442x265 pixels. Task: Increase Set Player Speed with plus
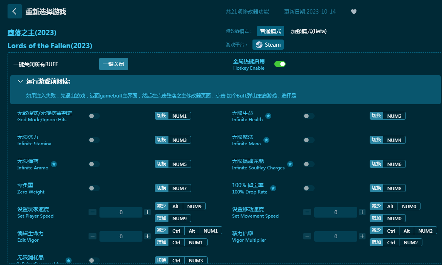[147, 212]
